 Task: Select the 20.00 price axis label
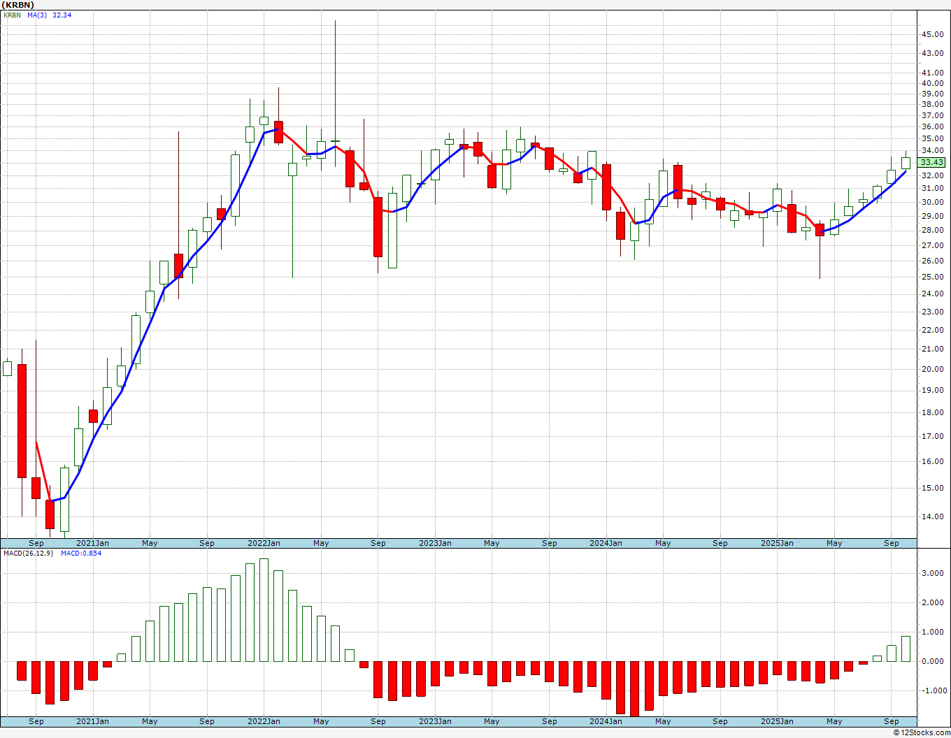pyautogui.click(x=932, y=369)
